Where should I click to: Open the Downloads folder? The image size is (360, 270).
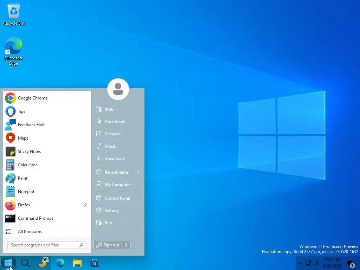(117, 159)
